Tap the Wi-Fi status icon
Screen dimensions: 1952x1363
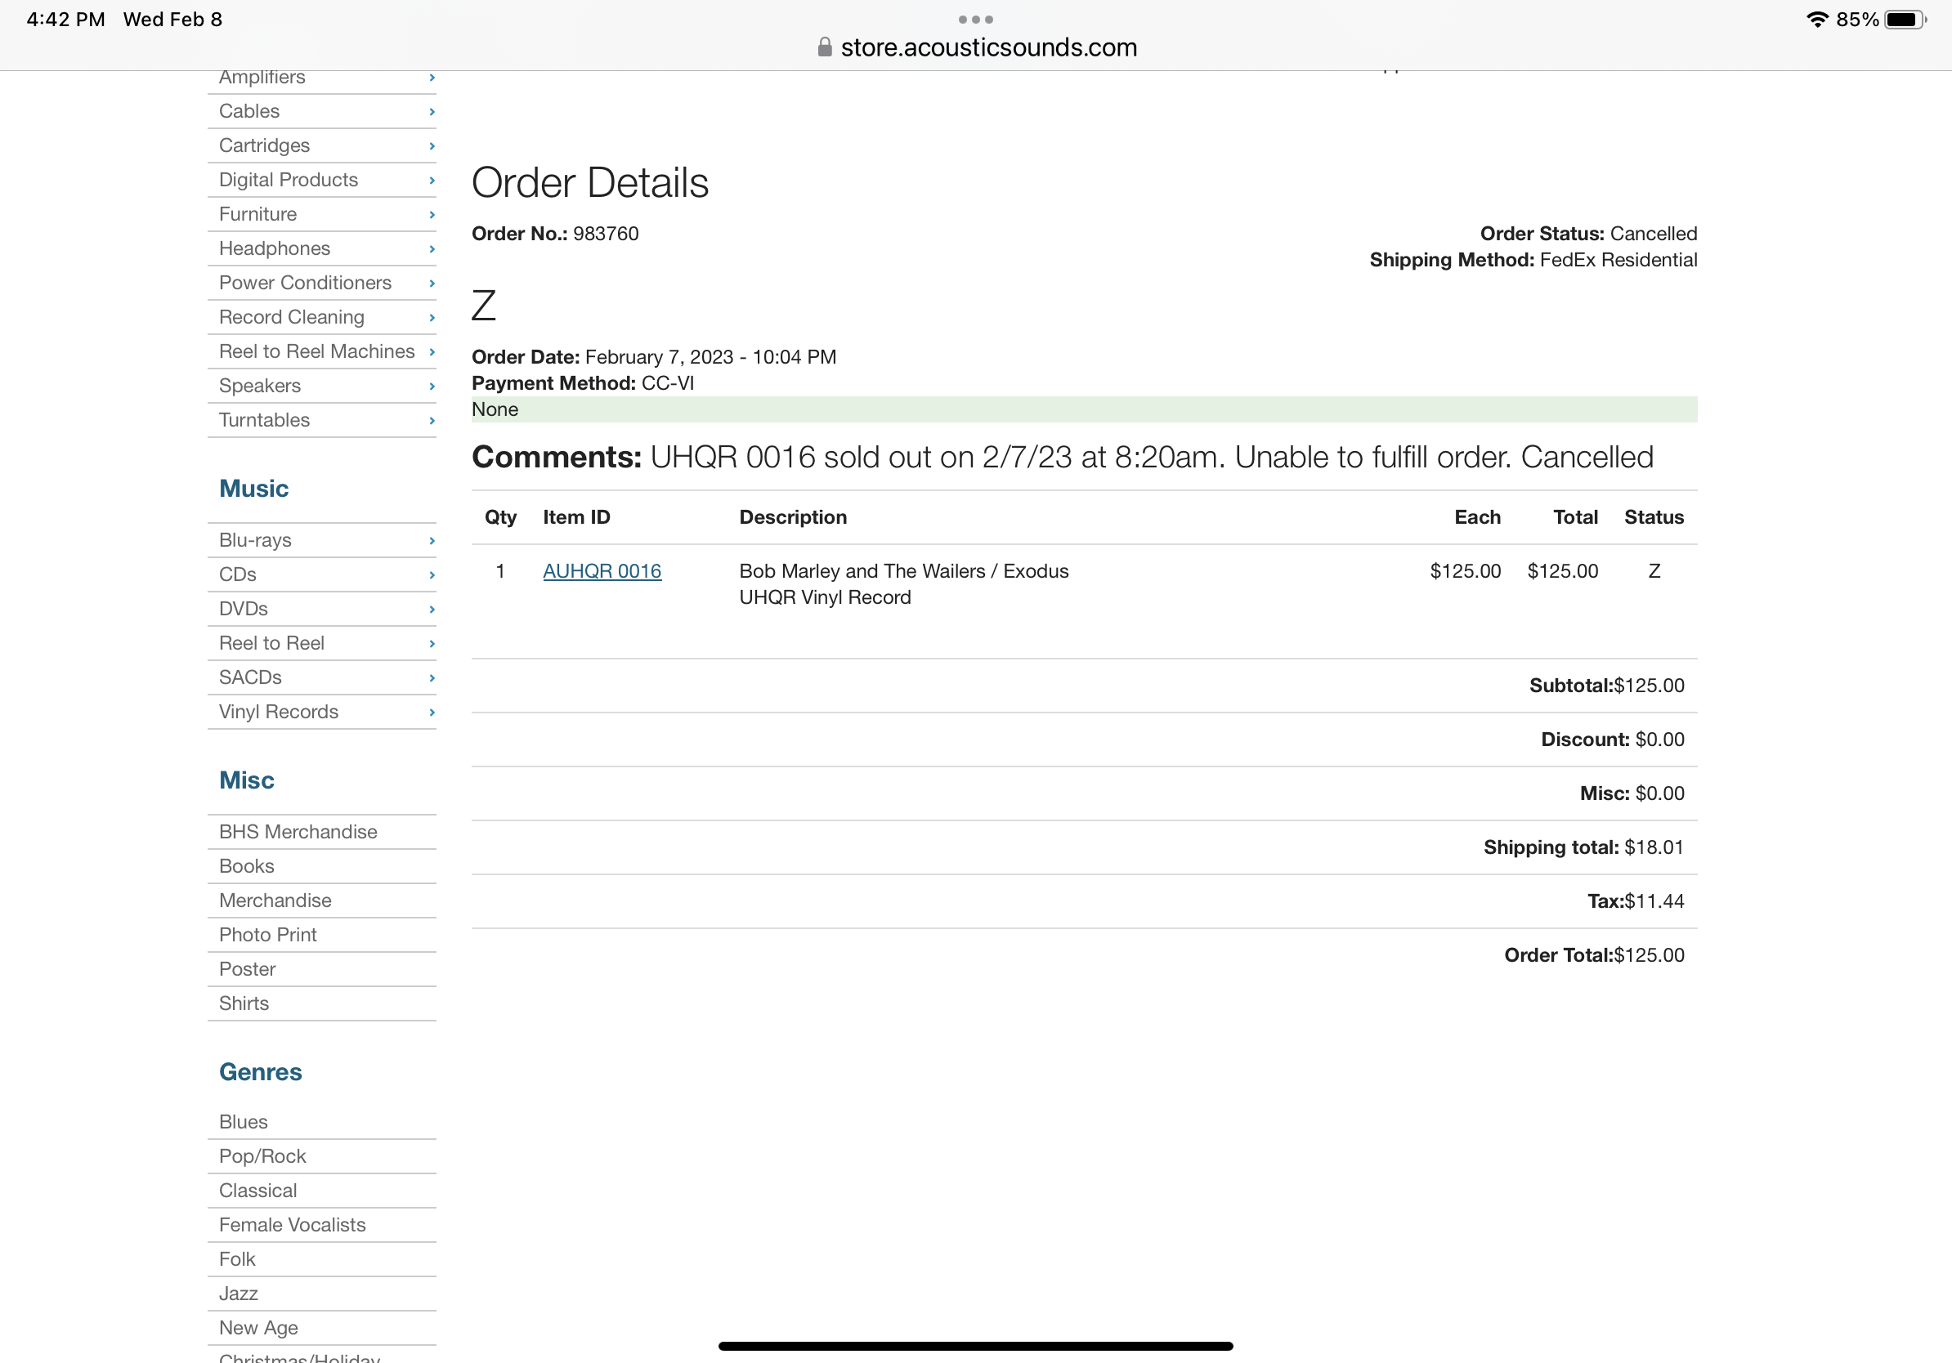coord(1817,20)
